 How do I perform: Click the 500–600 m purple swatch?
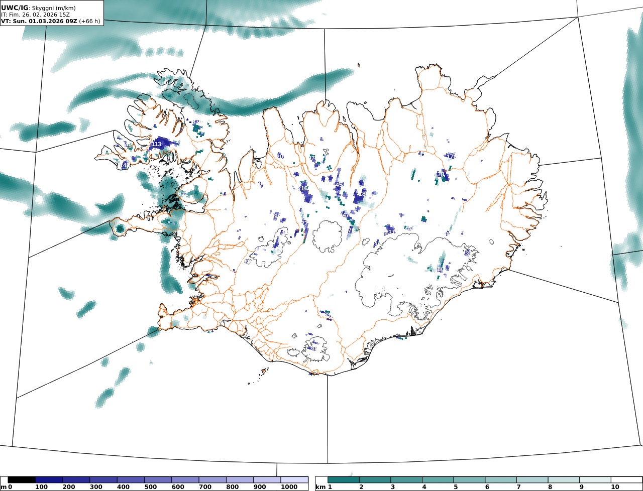(x=158, y=480)
